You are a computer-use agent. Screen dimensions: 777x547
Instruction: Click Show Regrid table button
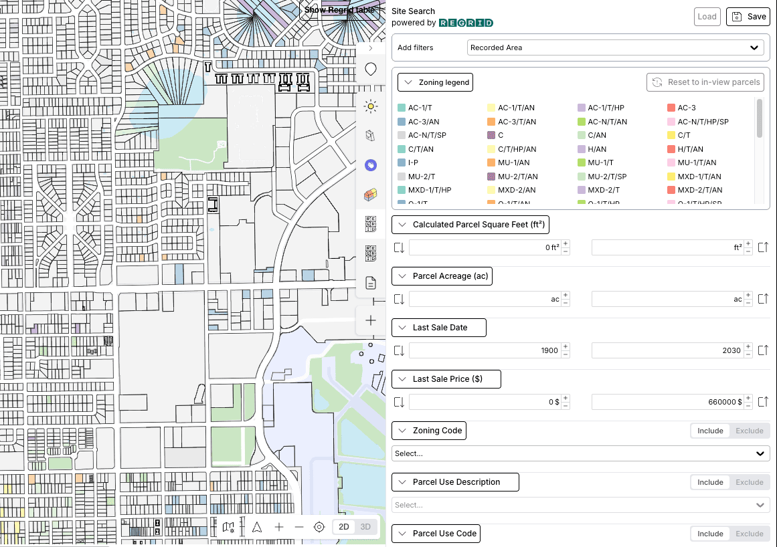coord(339,10)
